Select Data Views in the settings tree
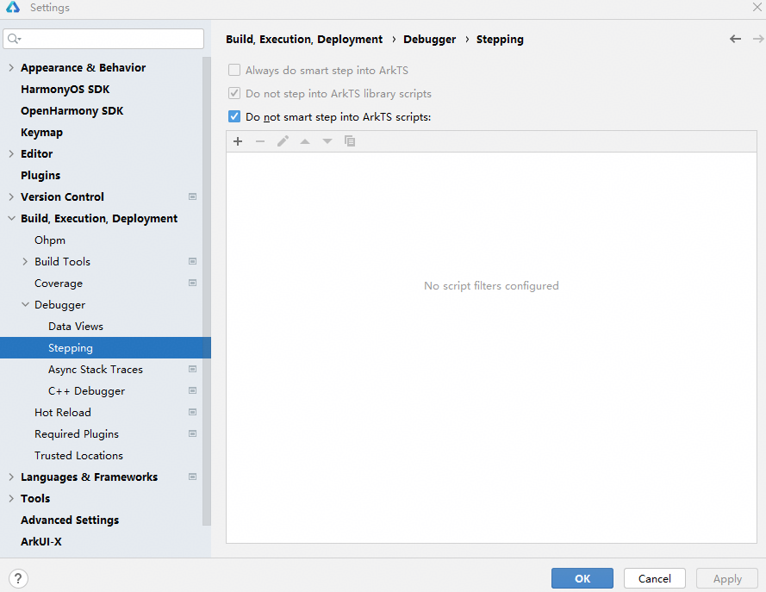The height and width of the screenshot is (592, 766). [x=76, y=327]
